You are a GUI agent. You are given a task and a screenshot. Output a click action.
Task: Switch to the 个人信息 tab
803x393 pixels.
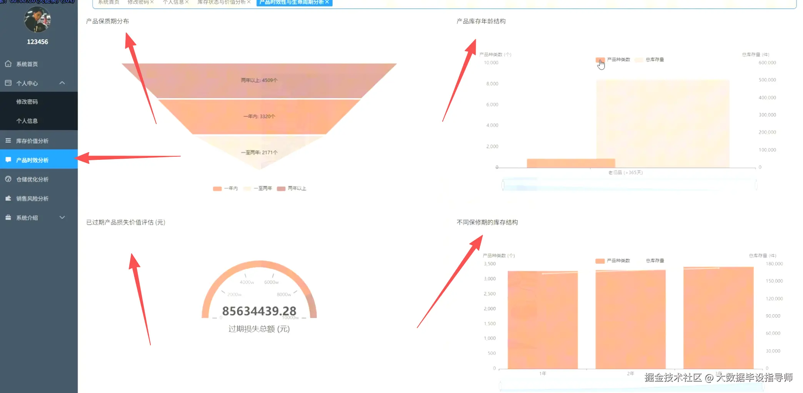(173, 2)
